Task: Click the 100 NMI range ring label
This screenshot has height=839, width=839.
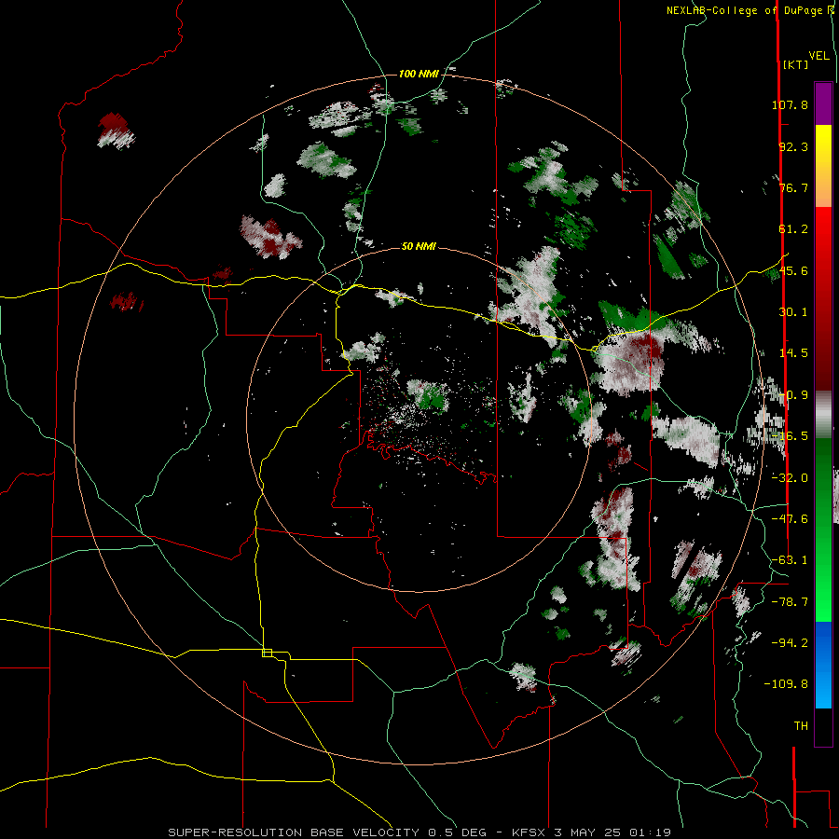Action: click(419, 74)
